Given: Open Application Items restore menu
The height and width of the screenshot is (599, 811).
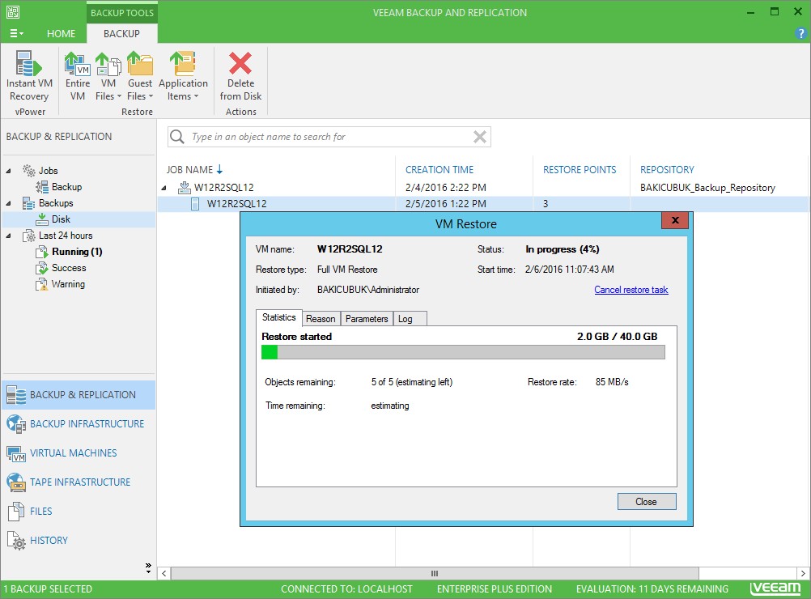Looking at the screenshot, I should point(183,76).
